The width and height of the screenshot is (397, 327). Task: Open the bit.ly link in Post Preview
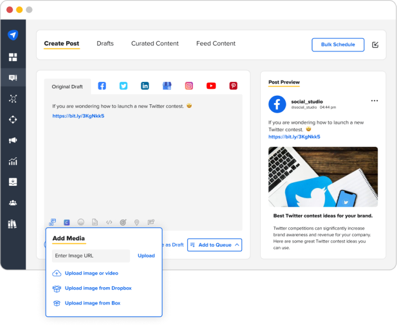tap(294, 137)
